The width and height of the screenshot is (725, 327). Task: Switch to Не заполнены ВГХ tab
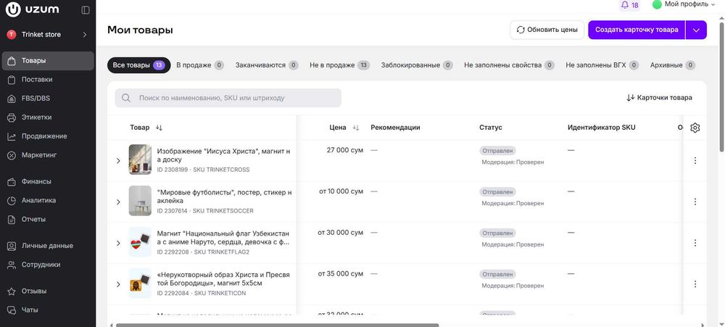tap(602, 65)
